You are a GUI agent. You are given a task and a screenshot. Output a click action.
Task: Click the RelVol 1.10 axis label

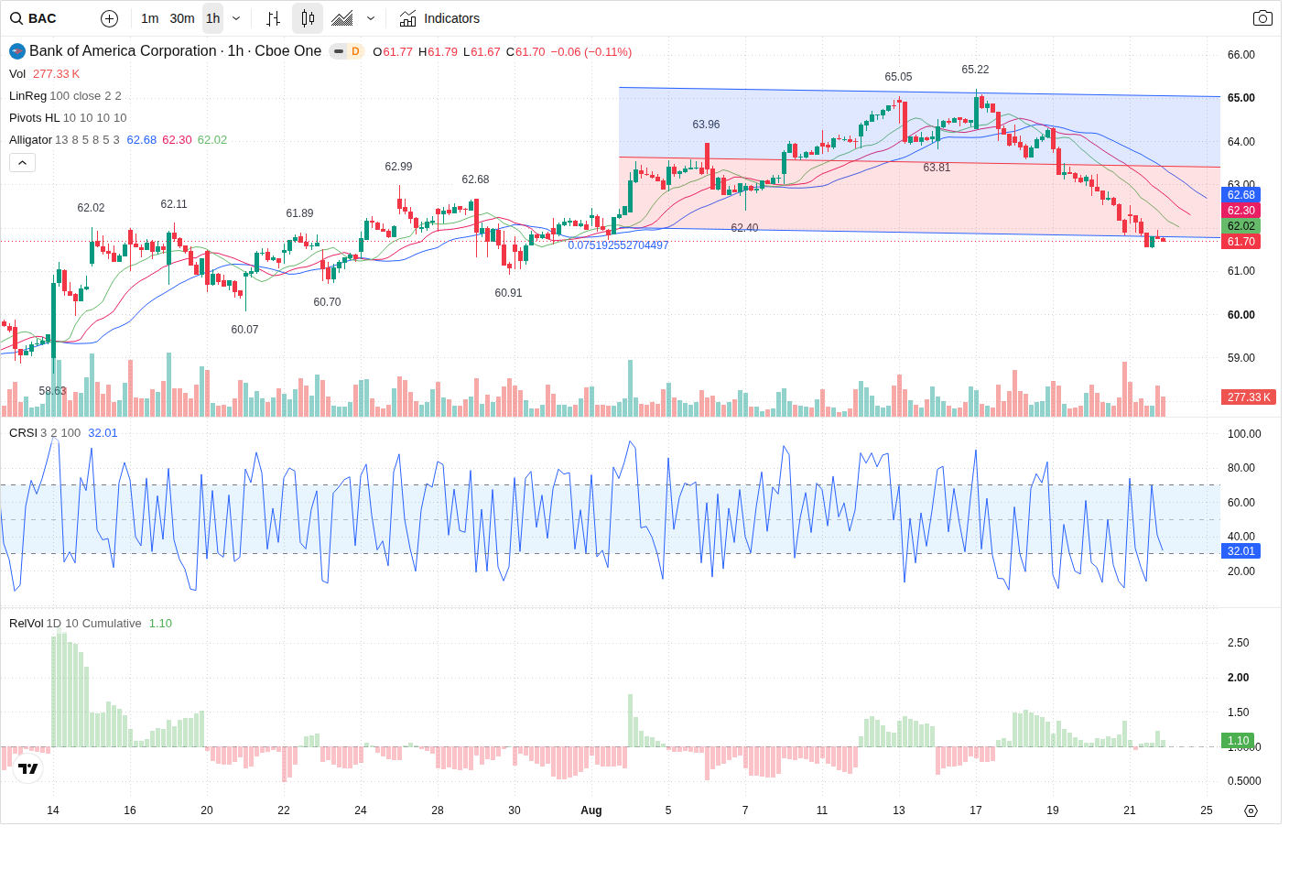[x=1238, y=741]
